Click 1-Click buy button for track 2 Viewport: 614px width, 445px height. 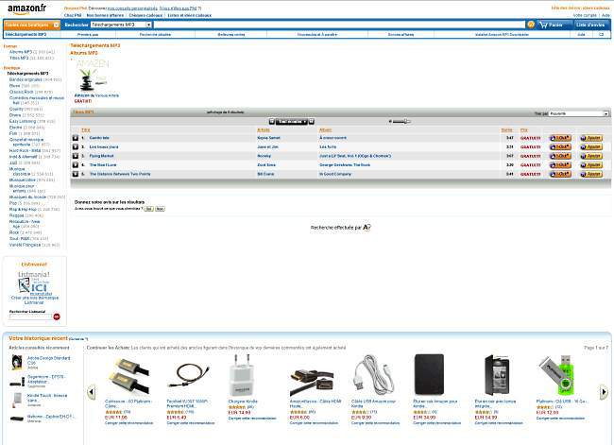[560, 146]
